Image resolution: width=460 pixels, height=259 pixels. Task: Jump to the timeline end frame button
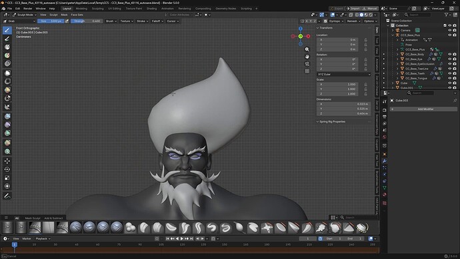pyautogui.click(x=191, y=239)
